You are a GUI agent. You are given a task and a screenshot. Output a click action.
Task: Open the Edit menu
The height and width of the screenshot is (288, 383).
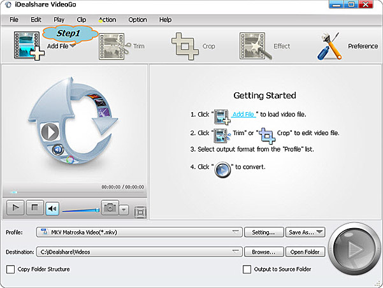tap(36, 20)
